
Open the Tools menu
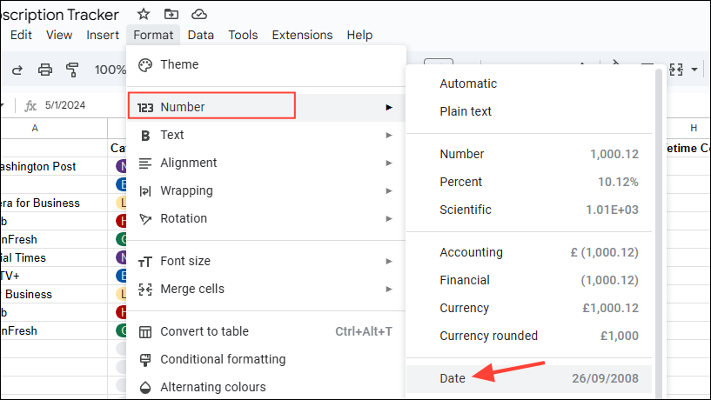(x=243, y=35)
